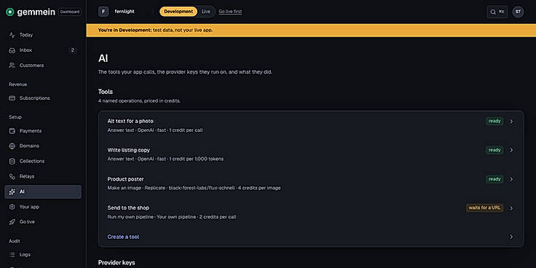The width and height of the screenshot is (536, 268).
Task: Click the waits for a URL badge
Action: (x=485, y=208)
